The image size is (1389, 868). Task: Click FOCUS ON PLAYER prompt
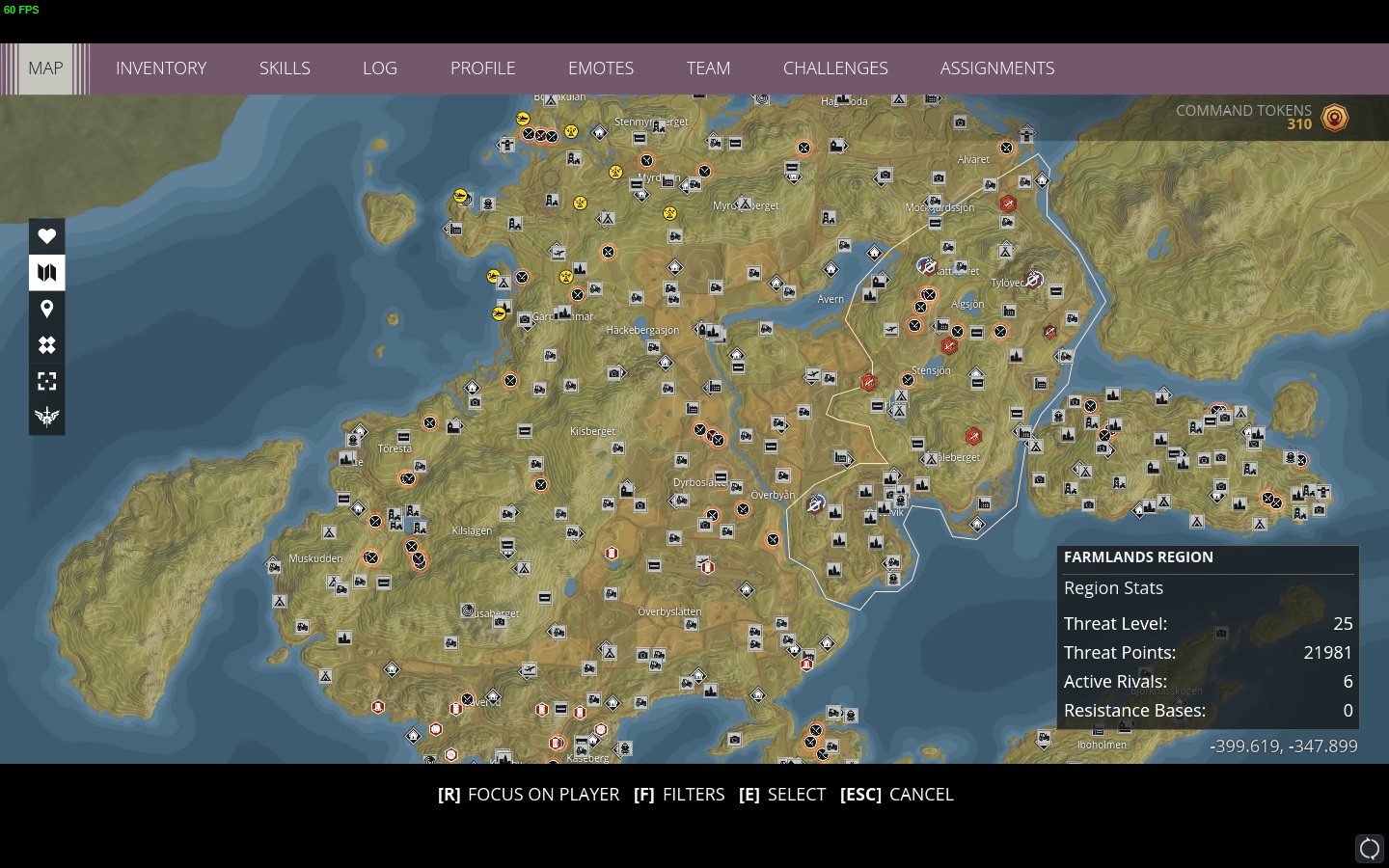529,795
